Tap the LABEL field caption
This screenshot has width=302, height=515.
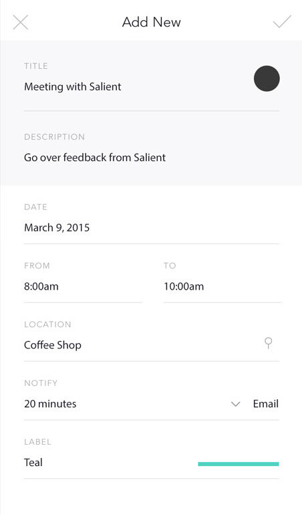[x=37, y=441]
